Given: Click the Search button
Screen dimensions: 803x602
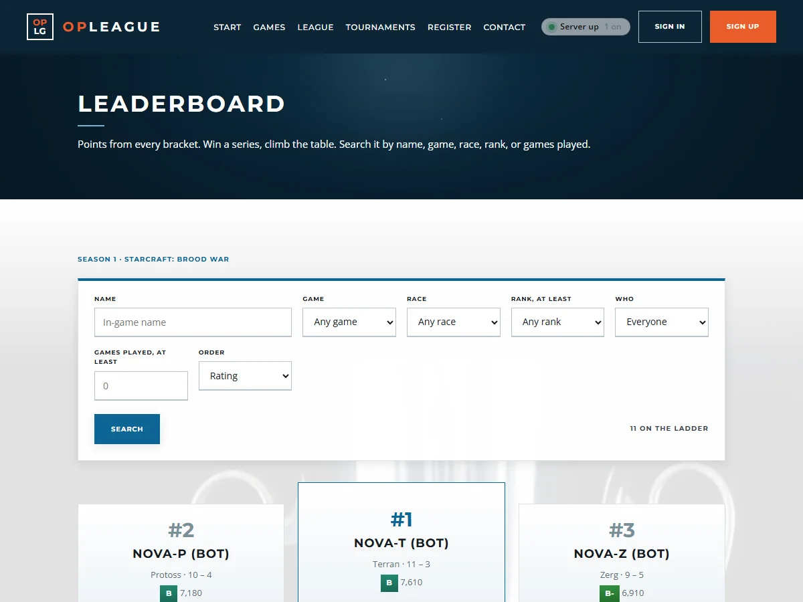Looking at the screenshot, I should tap(127, 429).
